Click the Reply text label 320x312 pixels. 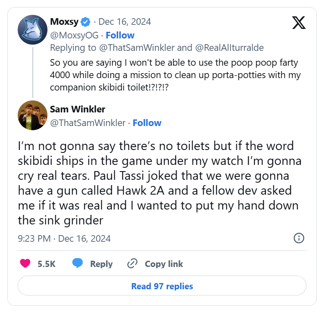click(x=101, y=264)
